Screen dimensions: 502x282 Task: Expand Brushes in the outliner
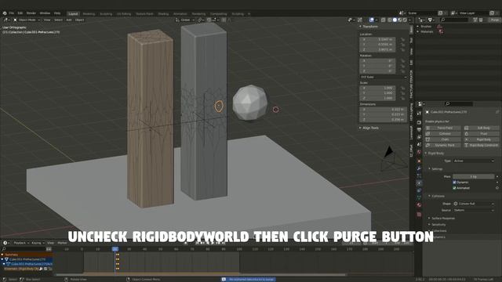pyautogui.click(x=418, y=27)
